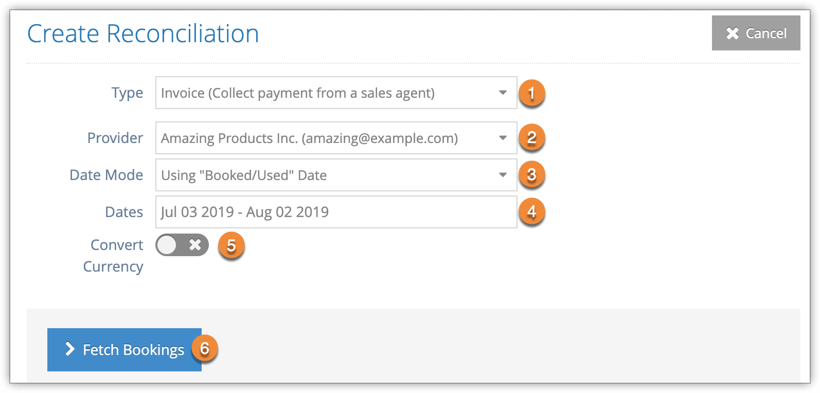Click the Dates range input field

[336, 212]
